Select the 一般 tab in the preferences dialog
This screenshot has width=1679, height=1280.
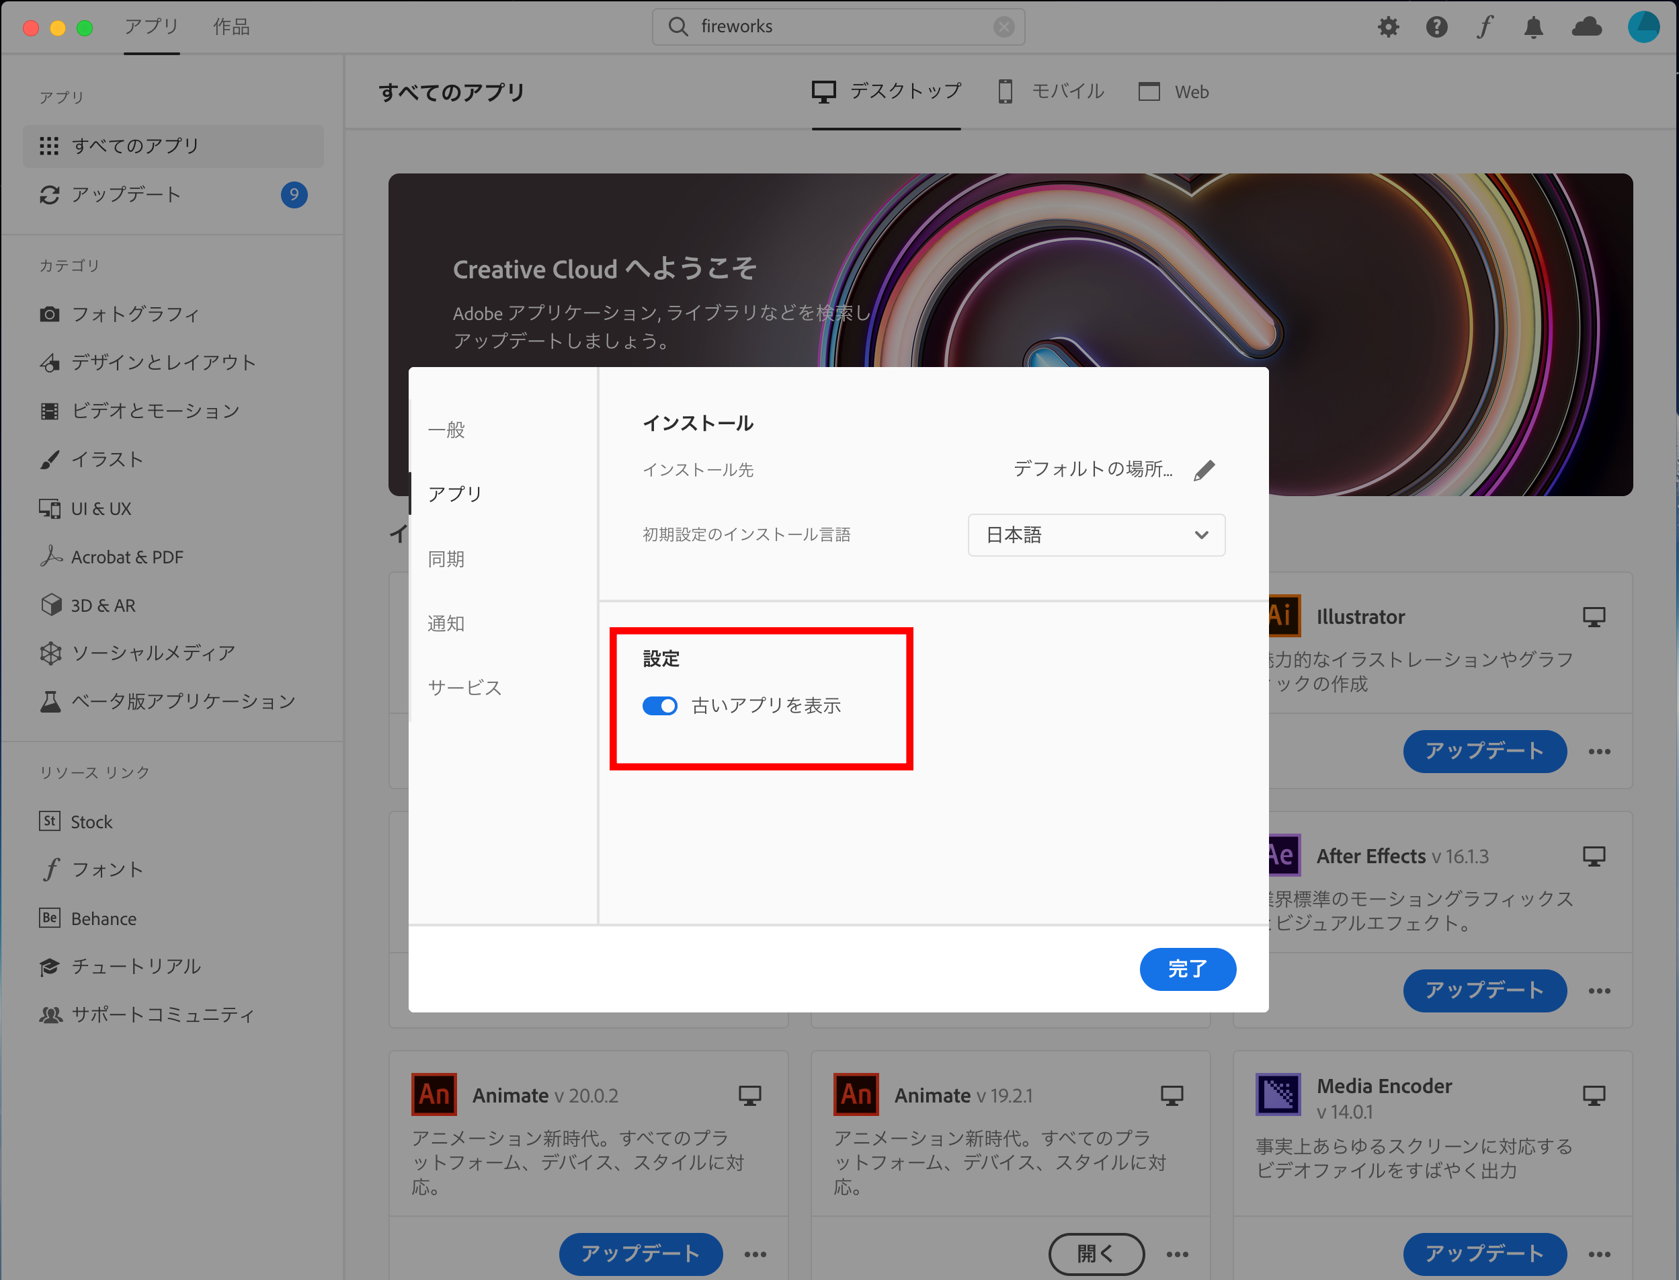(x=446, y=430)
